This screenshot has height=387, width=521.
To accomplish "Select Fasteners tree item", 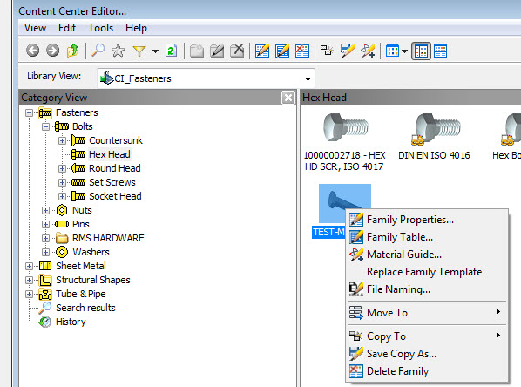I will point(77,112).
